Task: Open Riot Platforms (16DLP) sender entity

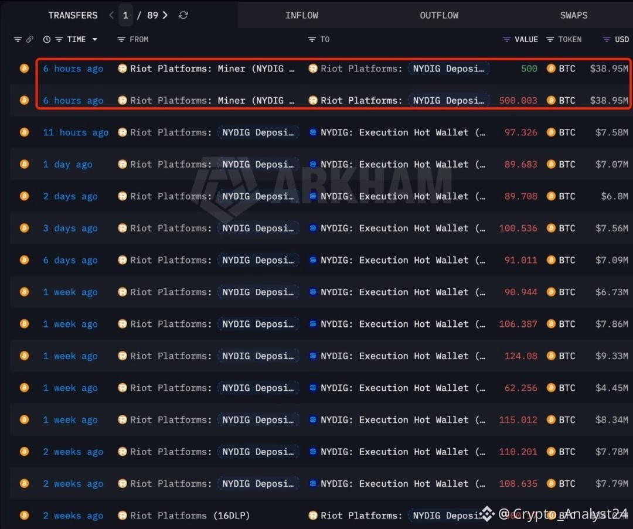Action: 190,516
